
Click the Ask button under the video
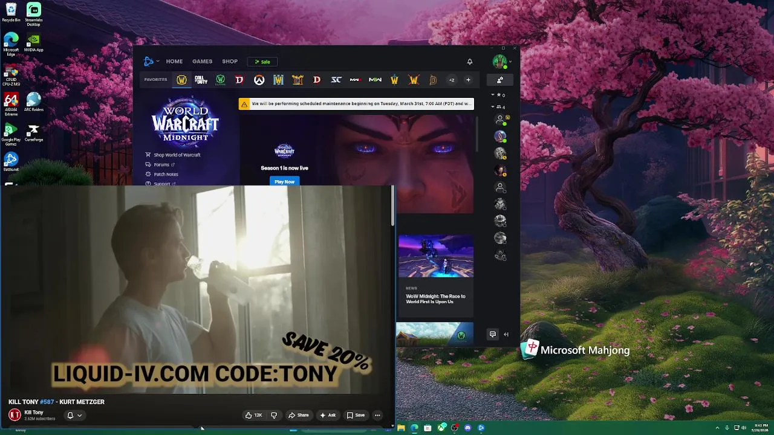(x=328, y=415)
